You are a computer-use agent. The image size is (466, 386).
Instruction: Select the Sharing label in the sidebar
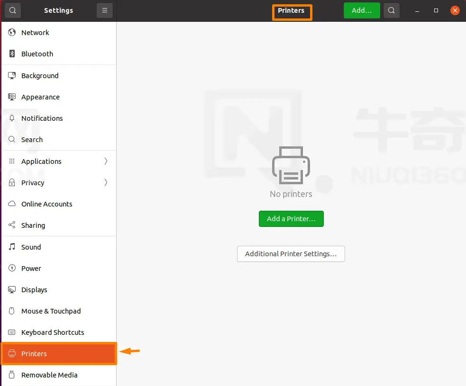pyautogui.click(x=33, y=225)
